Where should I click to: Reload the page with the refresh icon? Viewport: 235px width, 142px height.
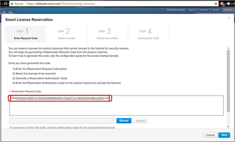pos(5,3)
